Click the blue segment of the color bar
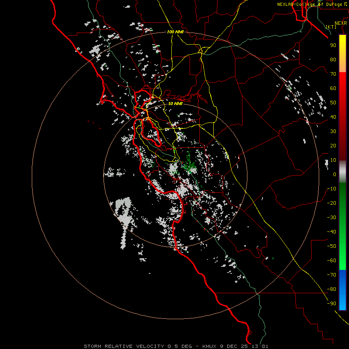Screen dimensions: 349x349 [342, 290]
